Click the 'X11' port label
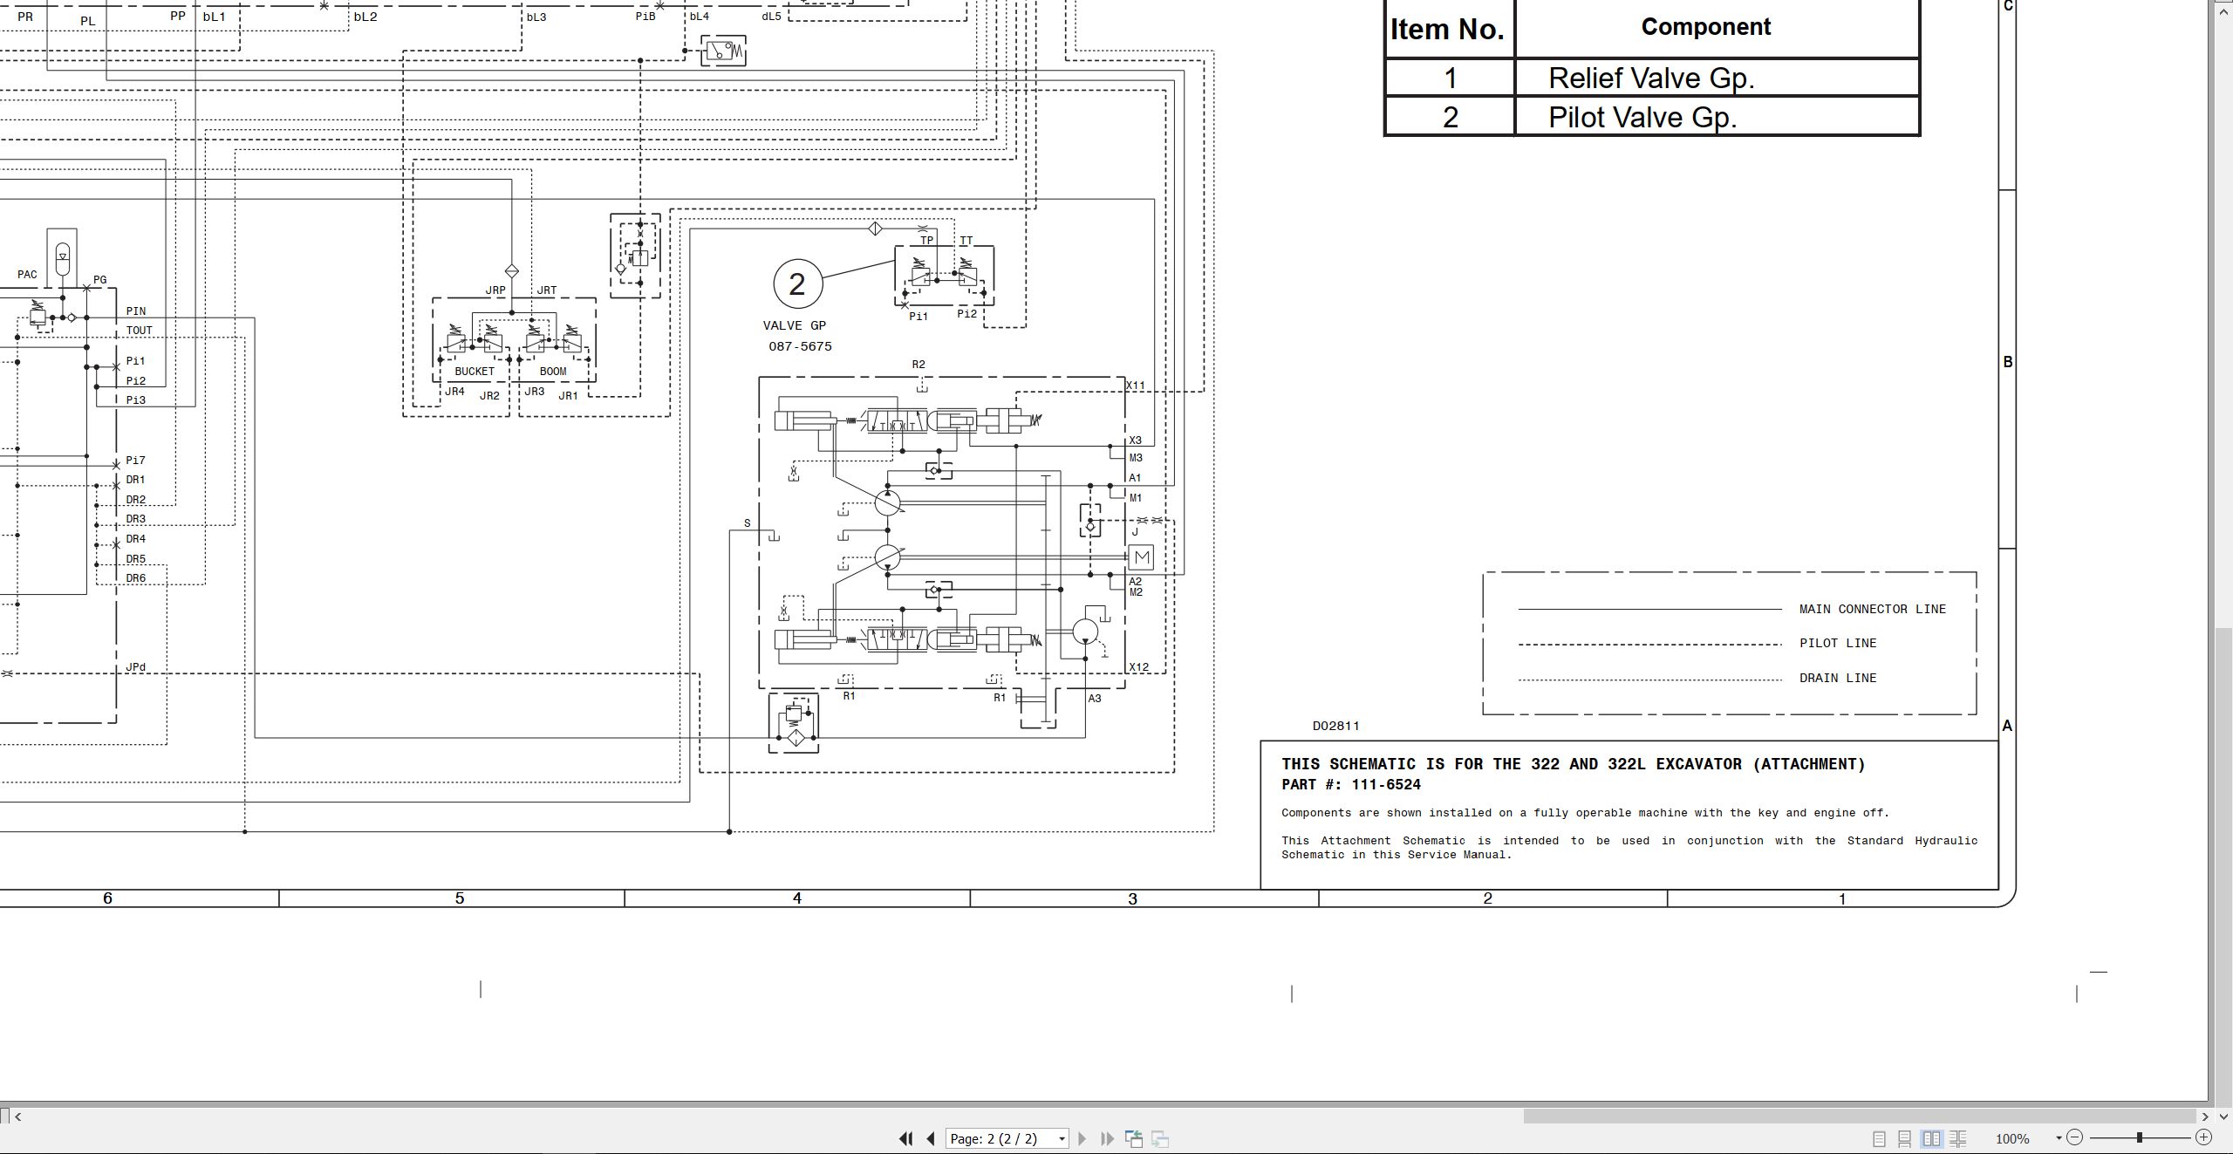 coord(1136,386)
